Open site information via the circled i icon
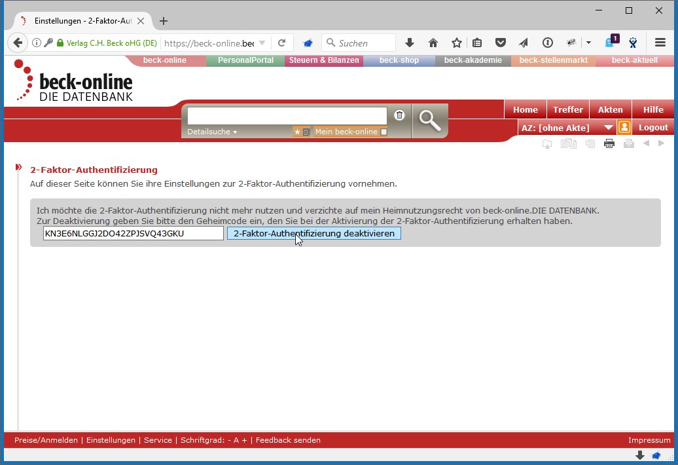Image resolution: width=678 pixels, height=465 pixels. point(37,43)
